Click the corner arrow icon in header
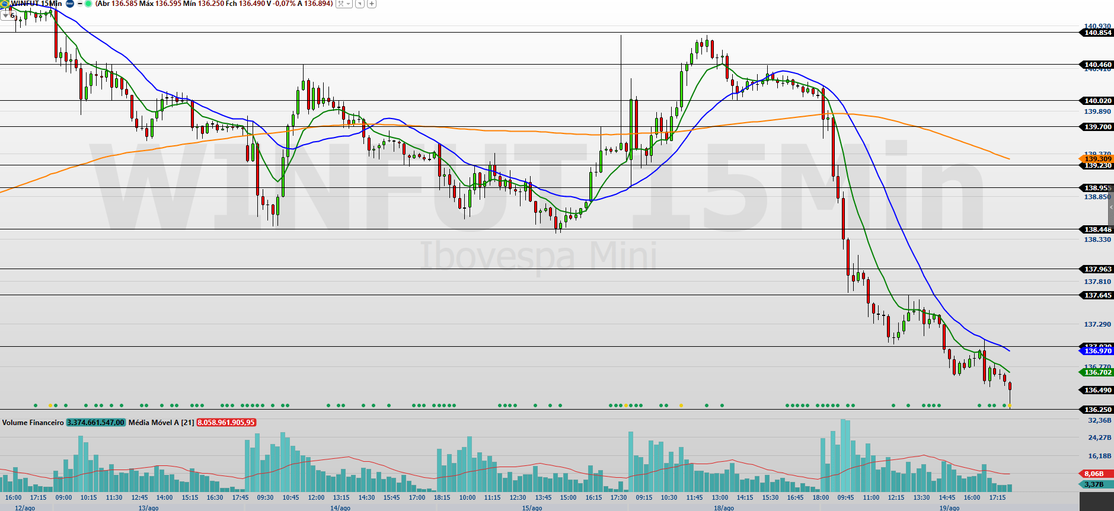The image size is (1114, 511). click(360, 4)
